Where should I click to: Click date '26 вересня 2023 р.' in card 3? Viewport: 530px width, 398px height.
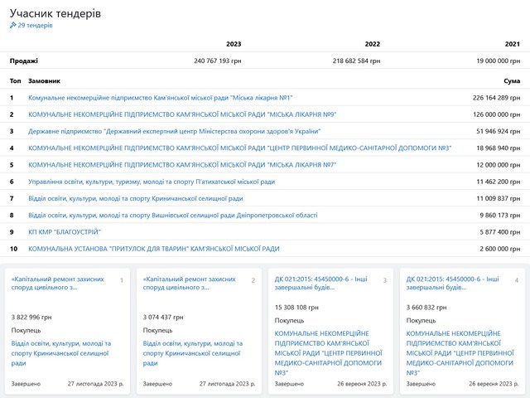pos(362,384)
